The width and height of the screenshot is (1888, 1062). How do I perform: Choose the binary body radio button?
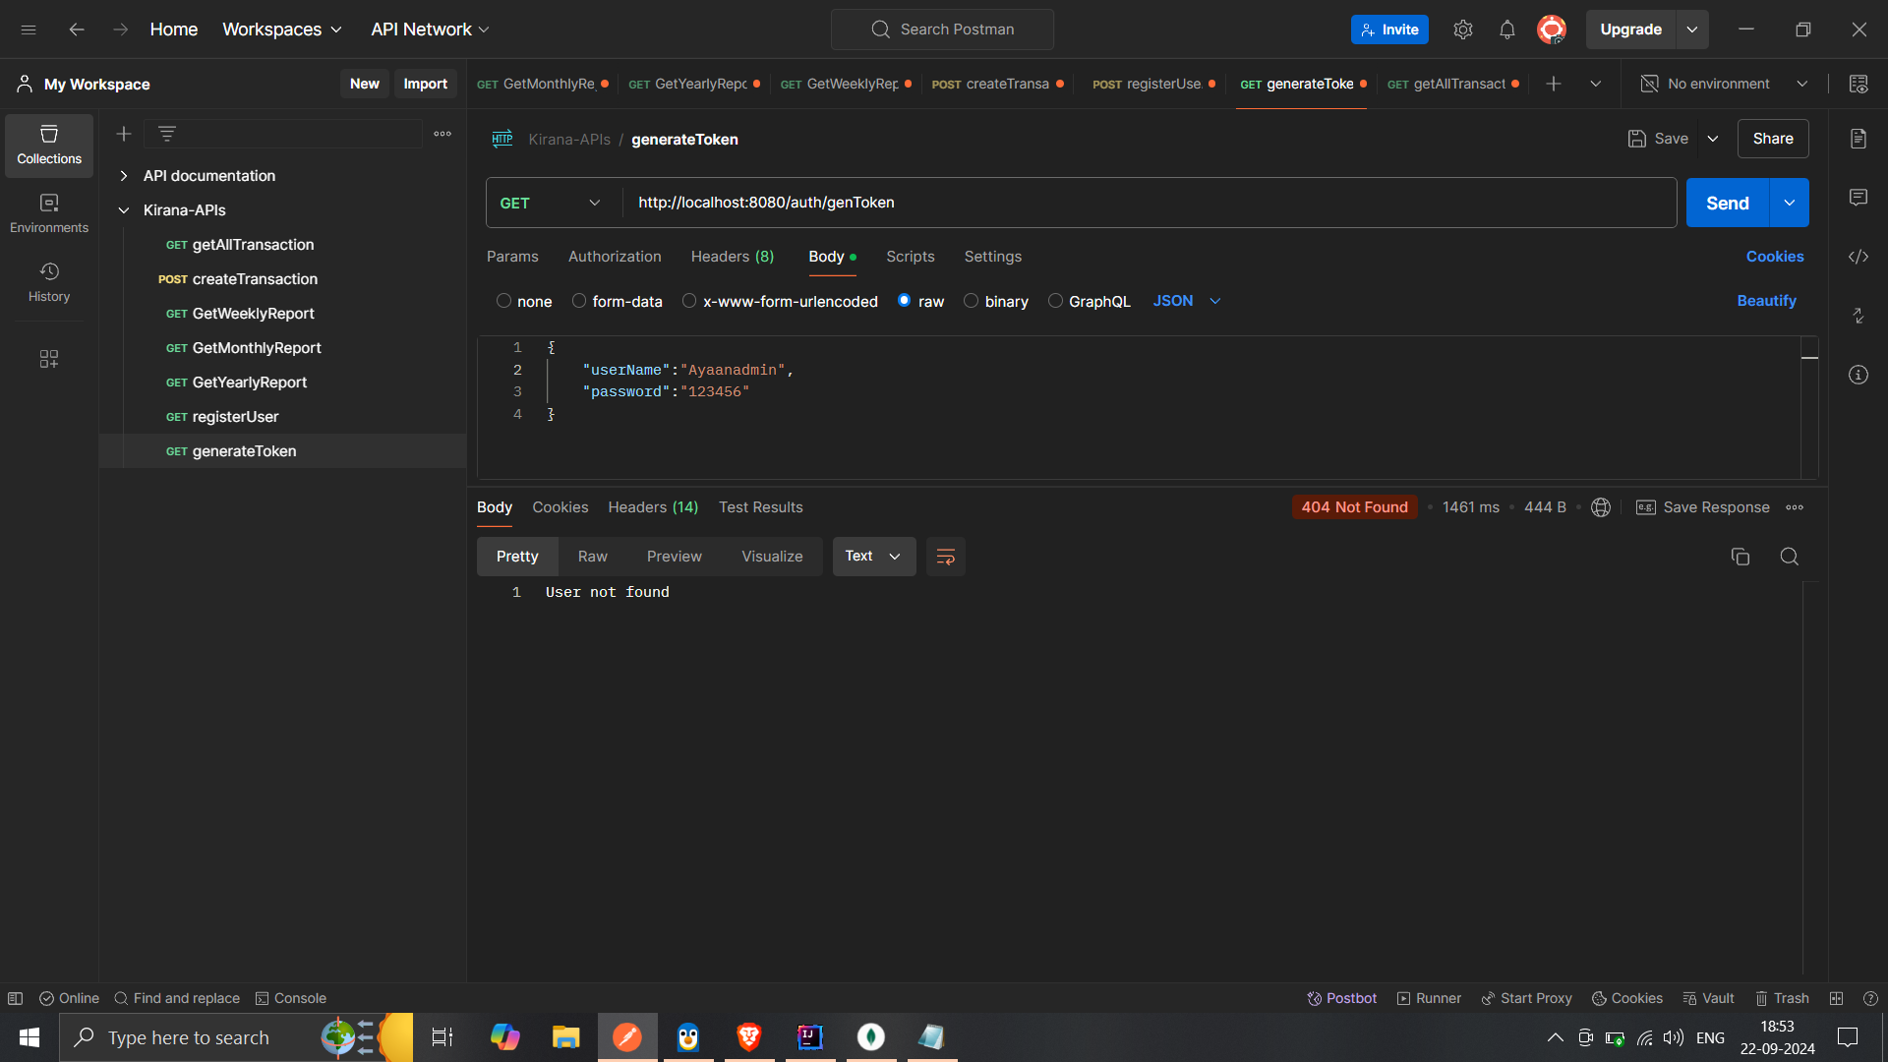pos(971,301)
